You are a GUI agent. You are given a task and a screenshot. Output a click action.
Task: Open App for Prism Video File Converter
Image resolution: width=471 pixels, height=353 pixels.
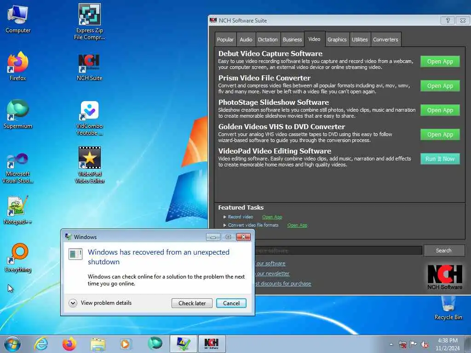coord(440,86)
